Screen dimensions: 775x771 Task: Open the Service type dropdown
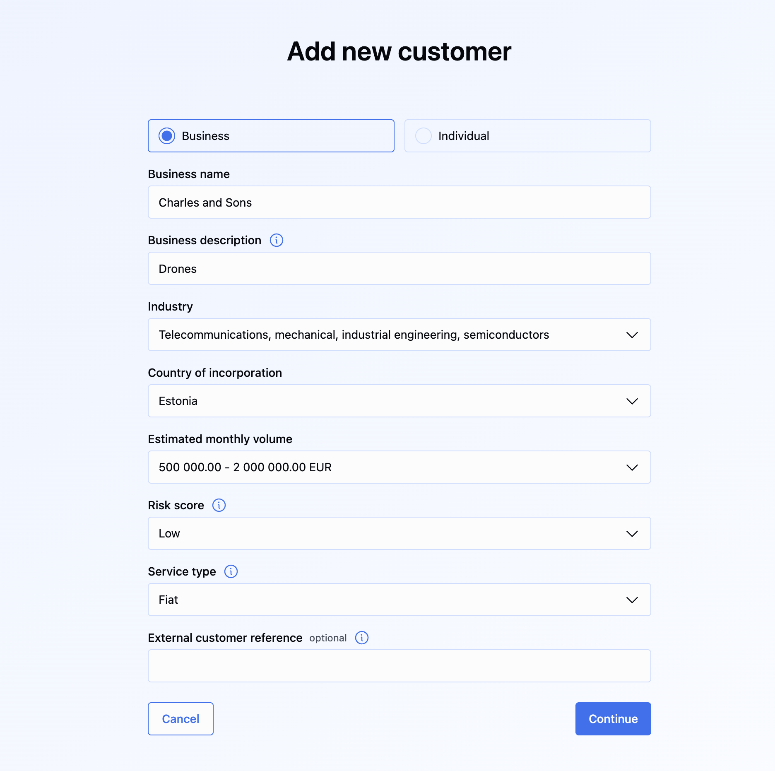tap(399, 600)
